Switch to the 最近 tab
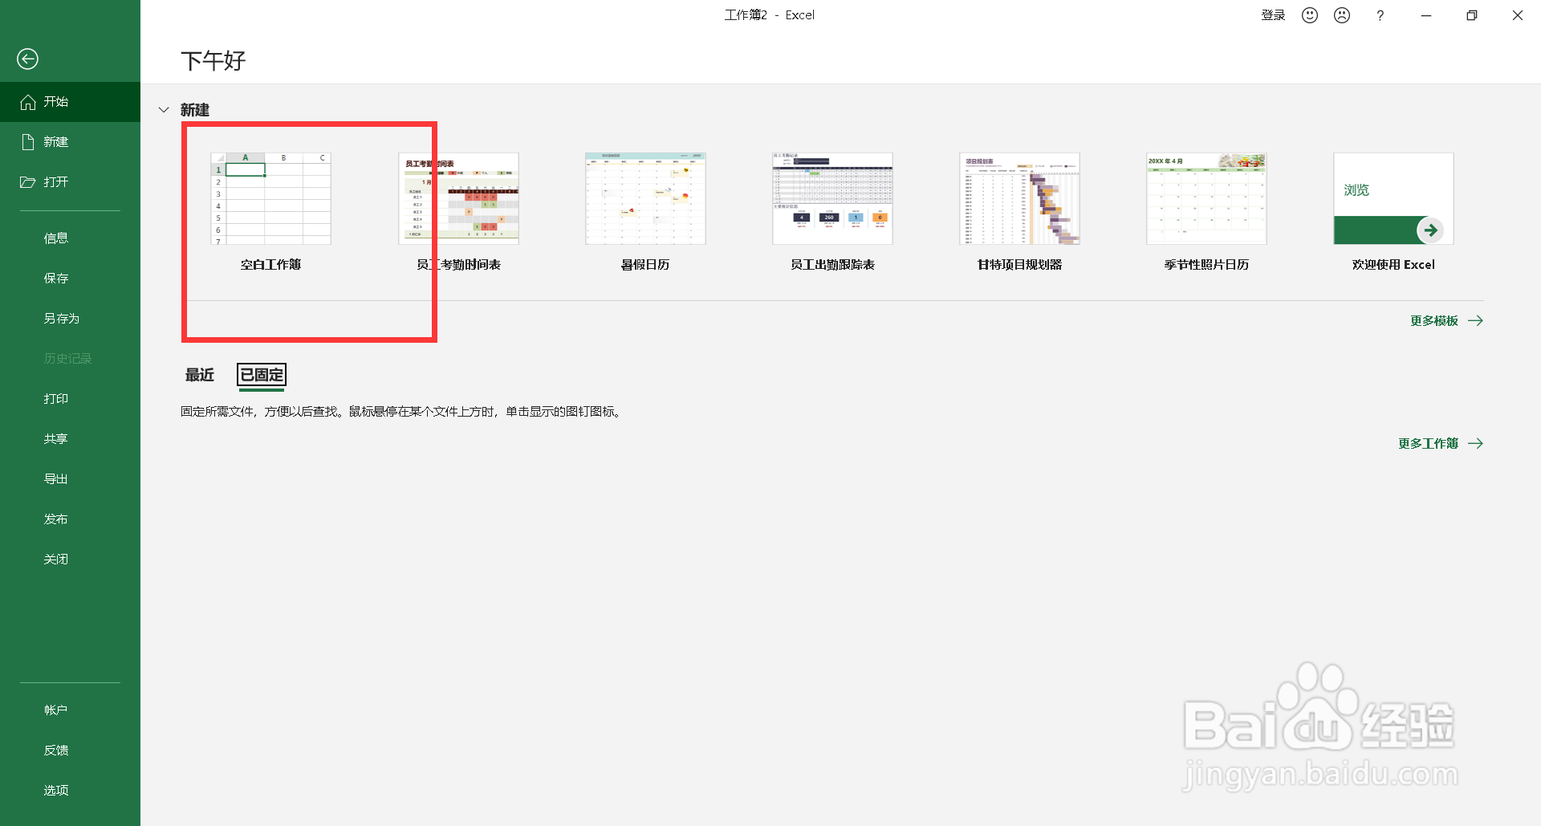 click(x=200, y=375)
